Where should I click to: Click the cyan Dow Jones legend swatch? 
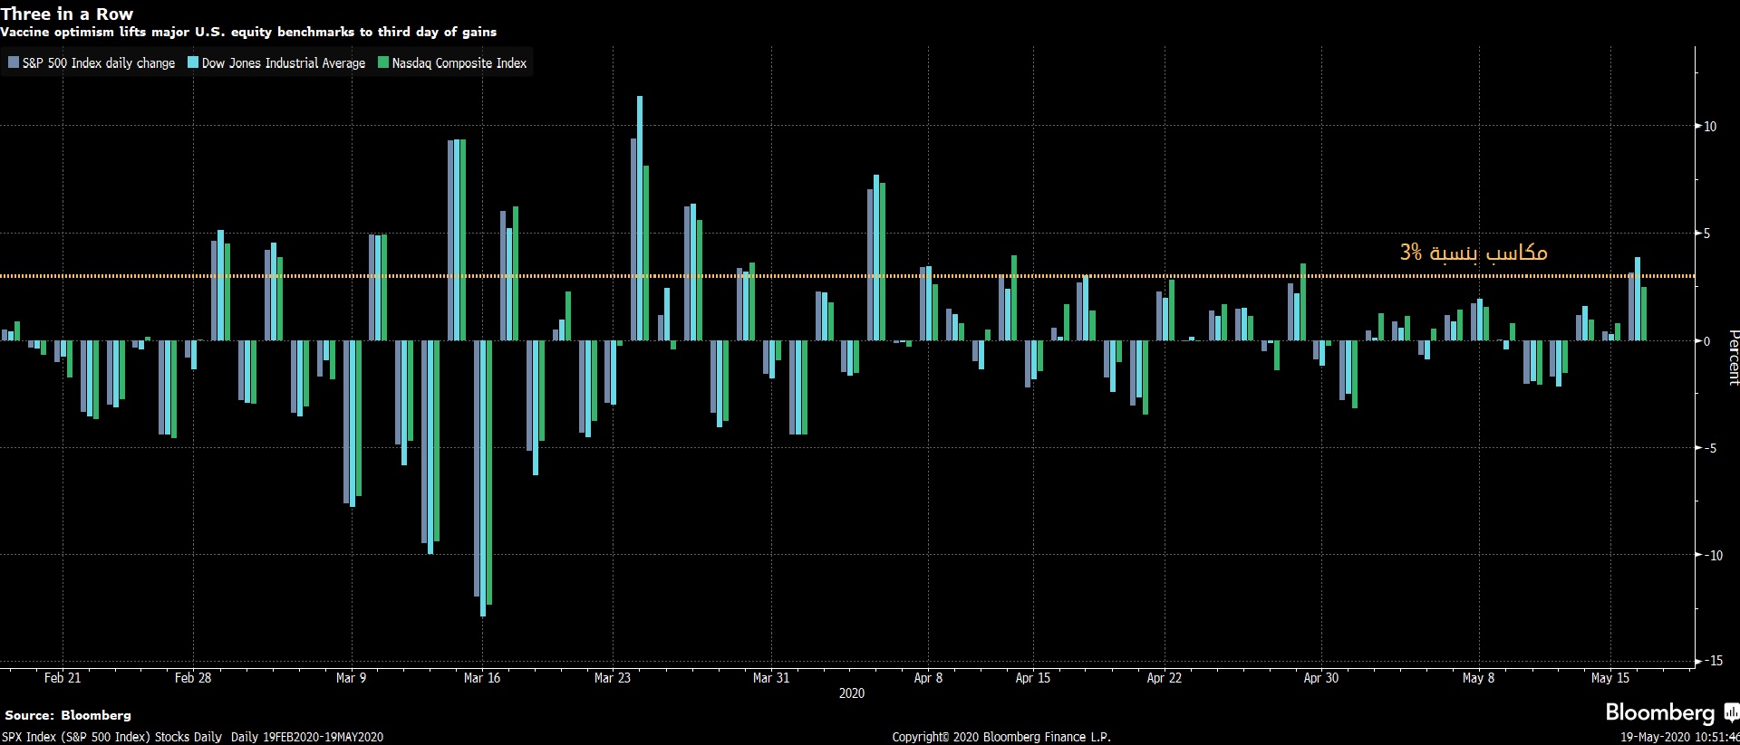(193, 63)
